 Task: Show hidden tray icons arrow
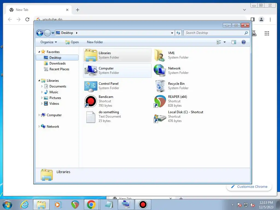[x=232, y=205]
